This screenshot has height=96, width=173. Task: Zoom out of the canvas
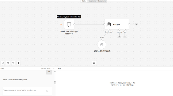coord(13,63)
